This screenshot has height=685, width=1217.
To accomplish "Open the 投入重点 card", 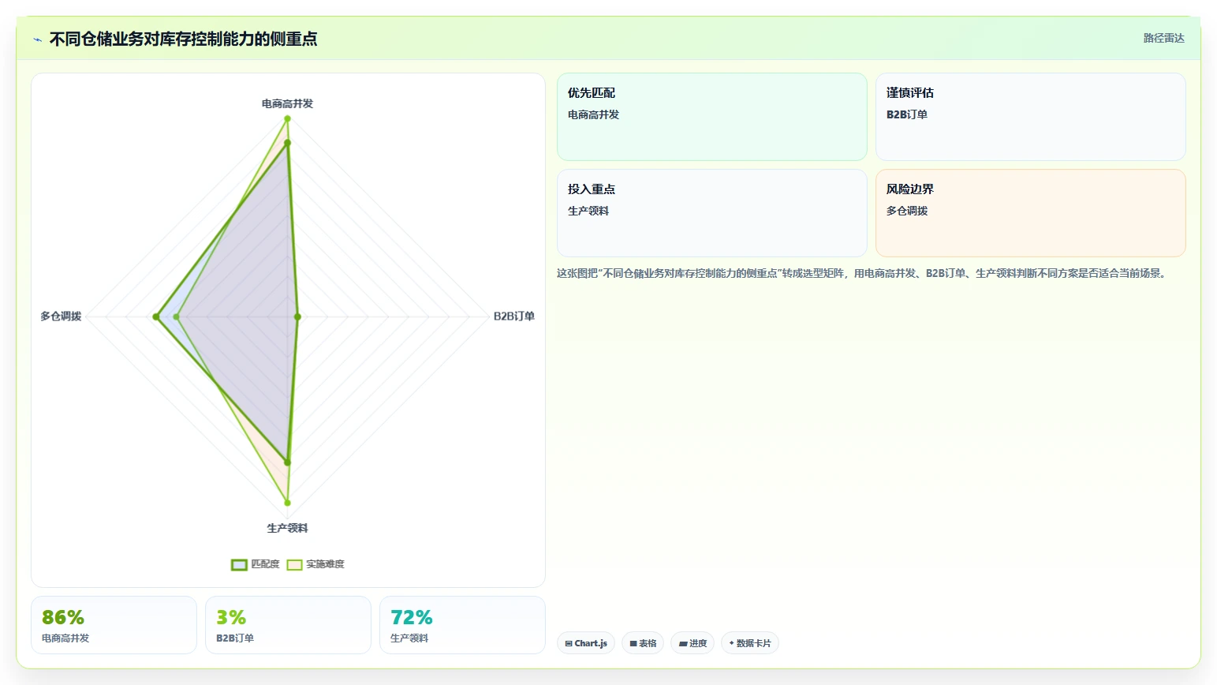I will click(712, 213).
